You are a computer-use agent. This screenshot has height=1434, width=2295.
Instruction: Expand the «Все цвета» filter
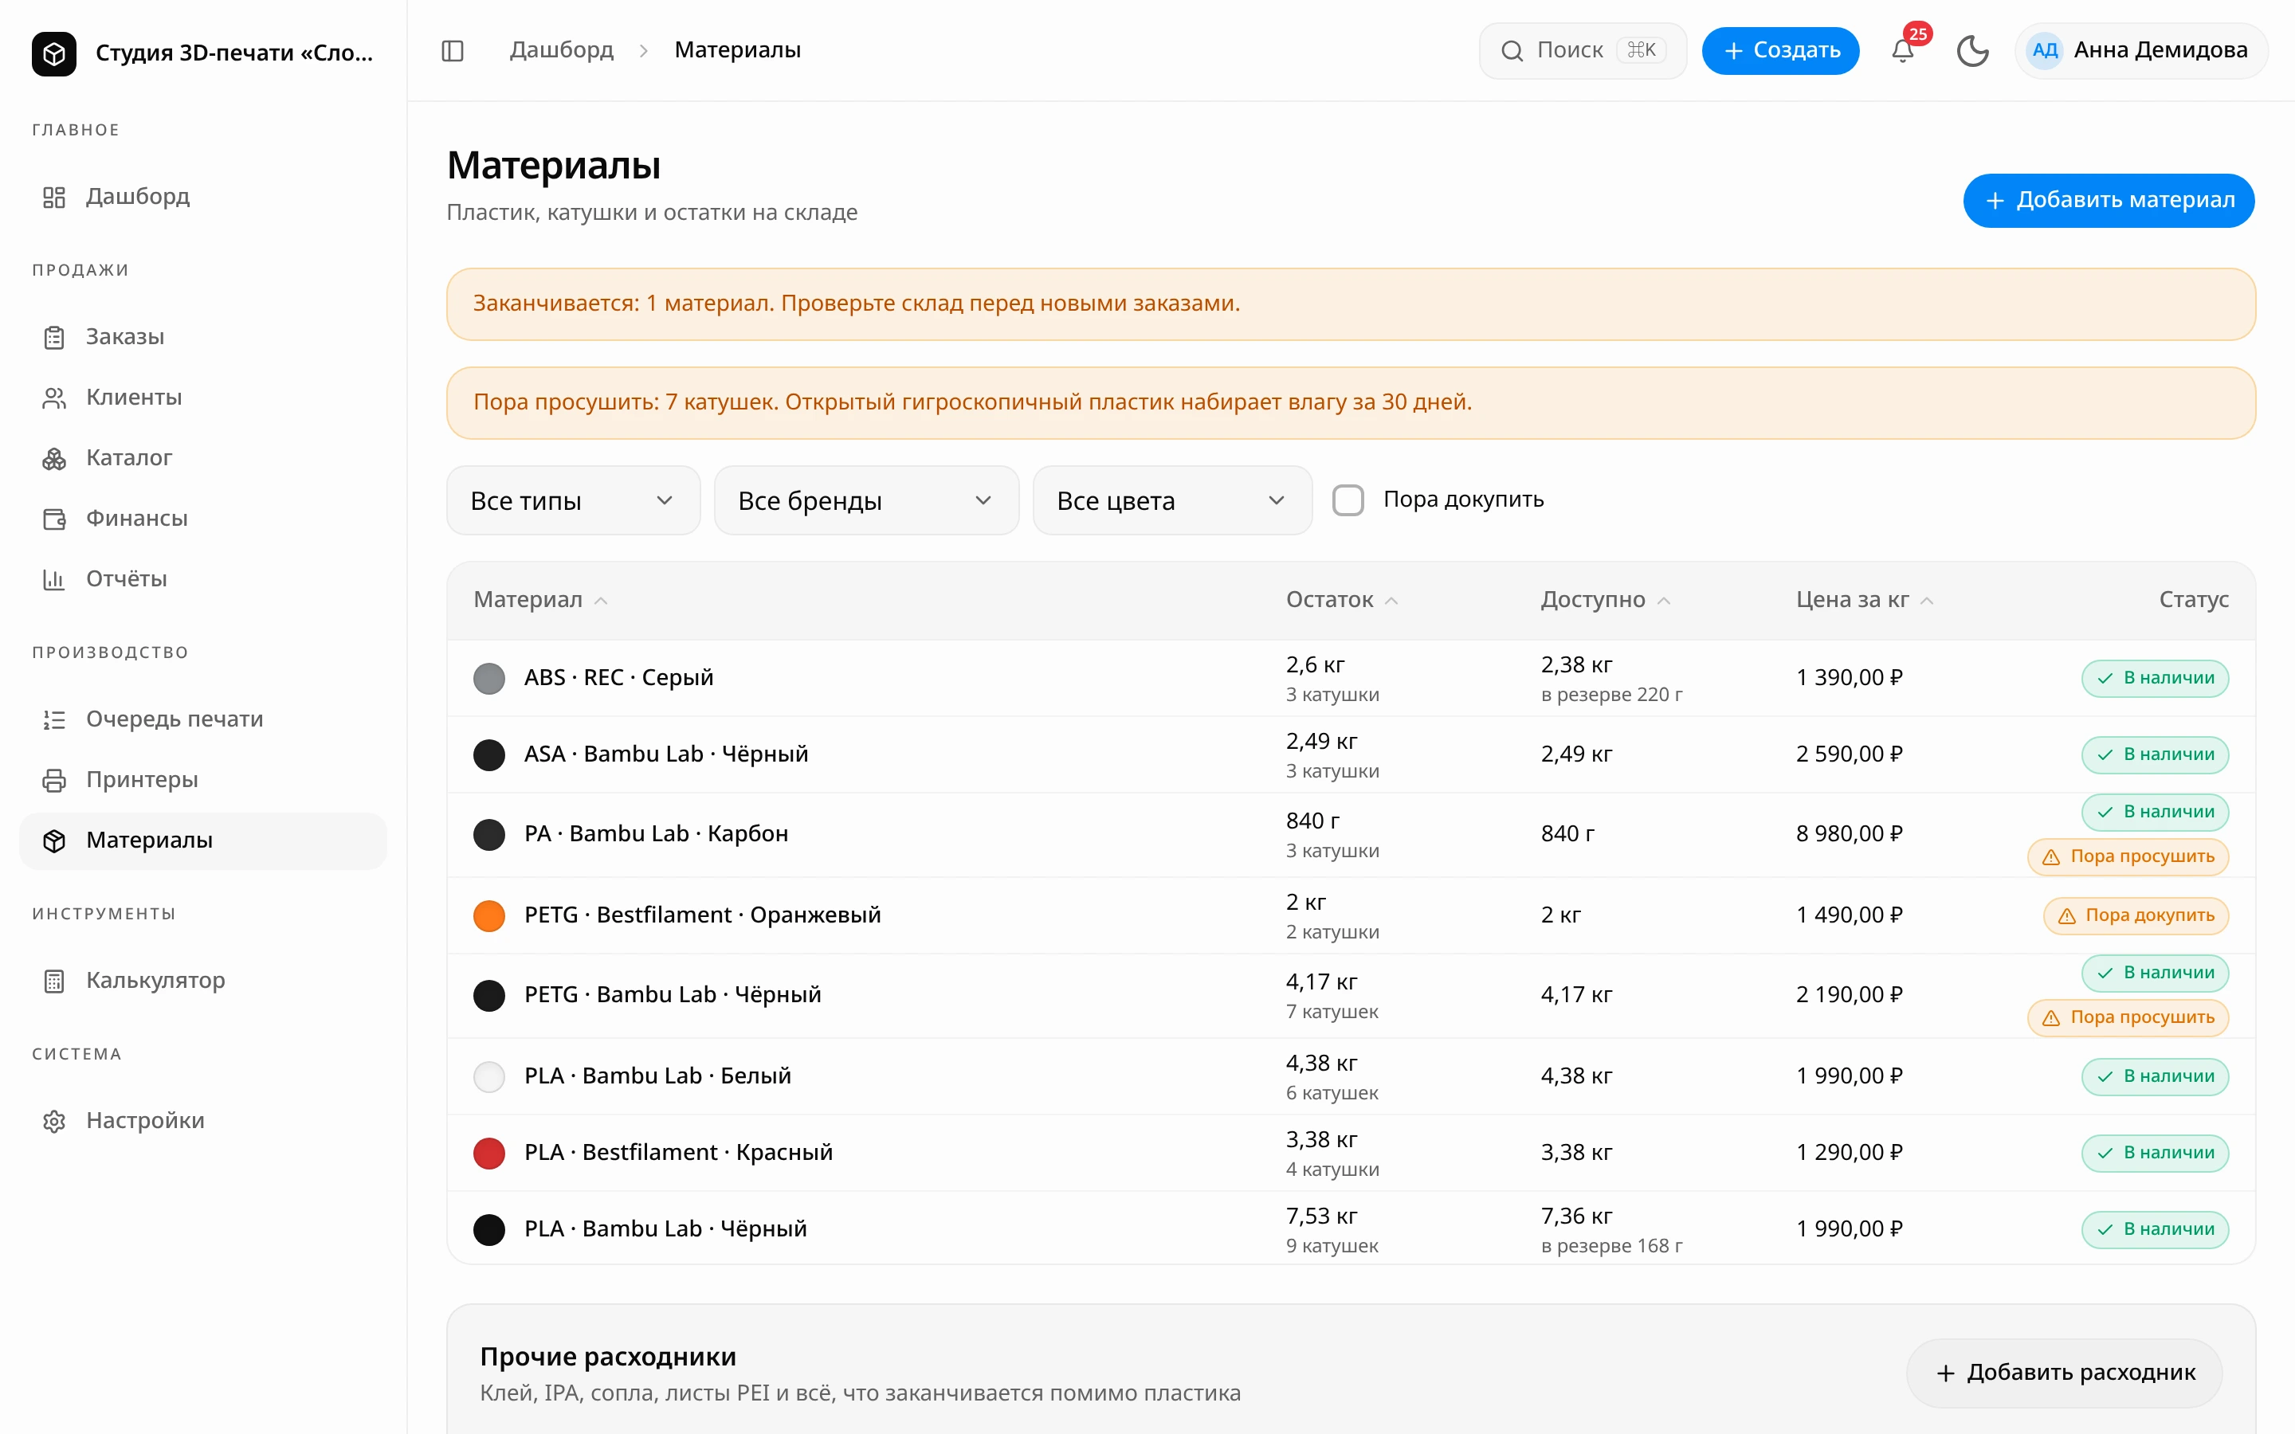click(1172, 500)
